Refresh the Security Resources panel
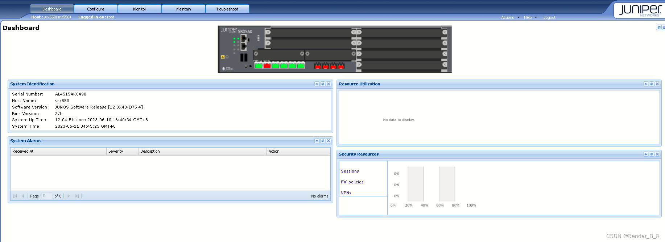The image size is (665, 242). pyautogui.click(x=652, y=154)
